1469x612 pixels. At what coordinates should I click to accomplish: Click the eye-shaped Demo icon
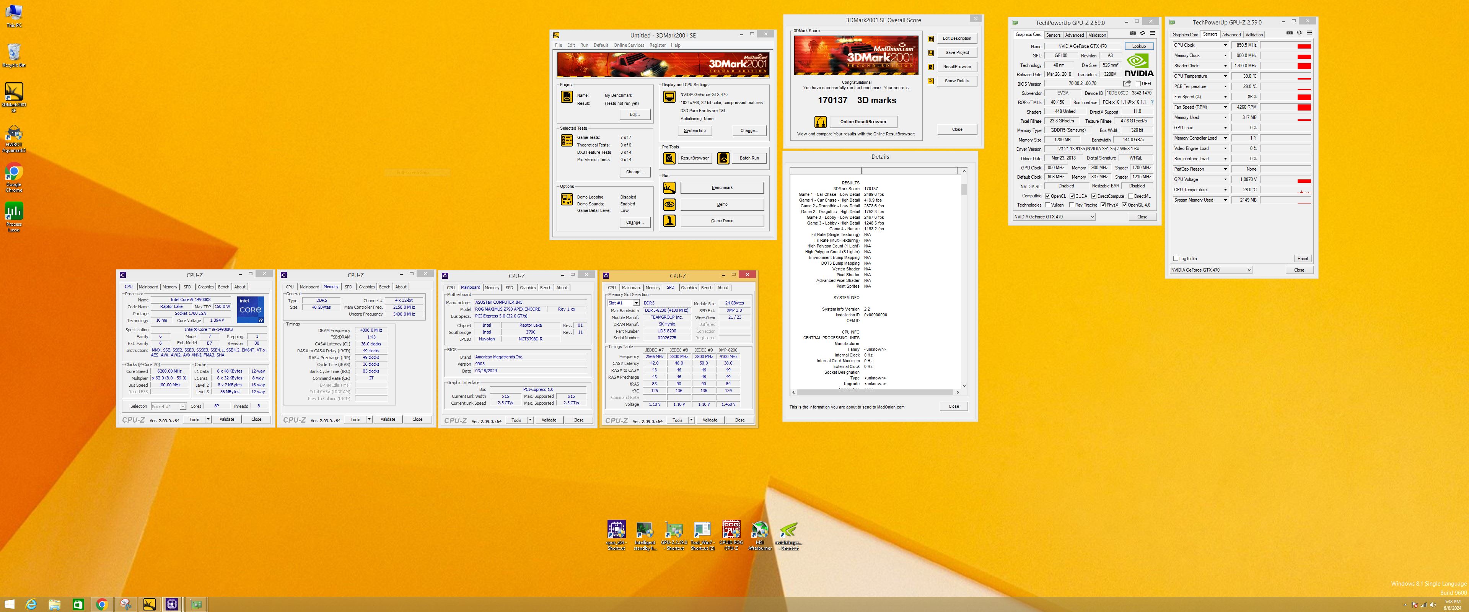(669, 204)
